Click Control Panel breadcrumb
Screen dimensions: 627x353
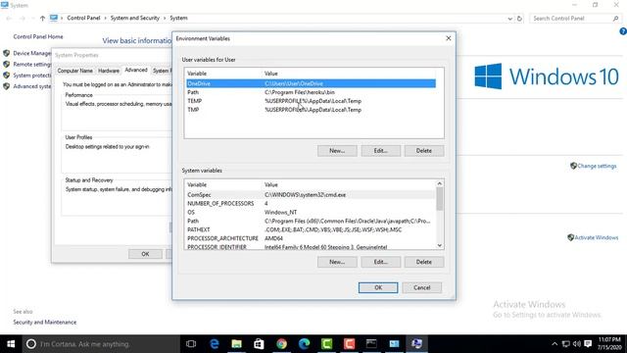[83, 18]
